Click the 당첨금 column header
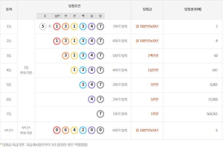This screenshot has width=224, height=148. point(147,10)
